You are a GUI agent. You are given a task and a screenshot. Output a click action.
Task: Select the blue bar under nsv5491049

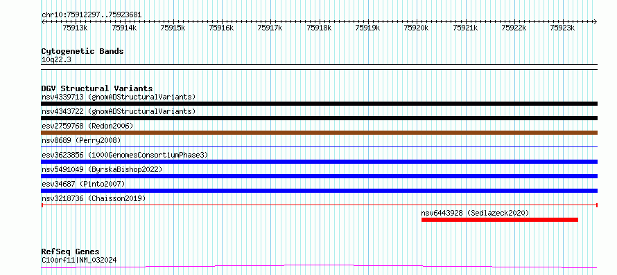point(319,176)
